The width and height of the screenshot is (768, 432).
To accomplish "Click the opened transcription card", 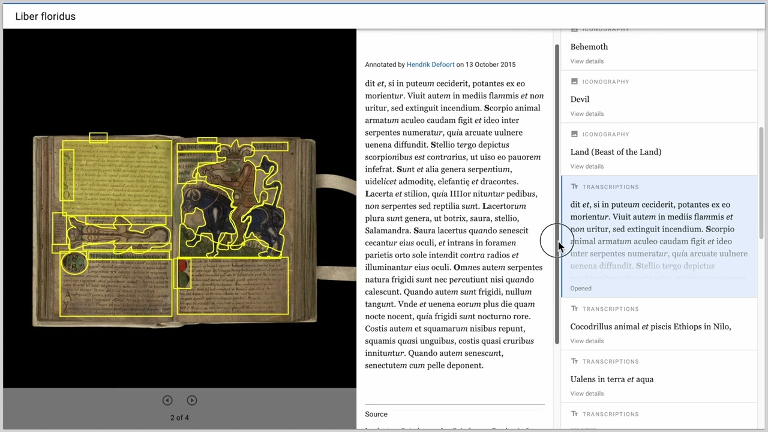I will pos(659,236).
